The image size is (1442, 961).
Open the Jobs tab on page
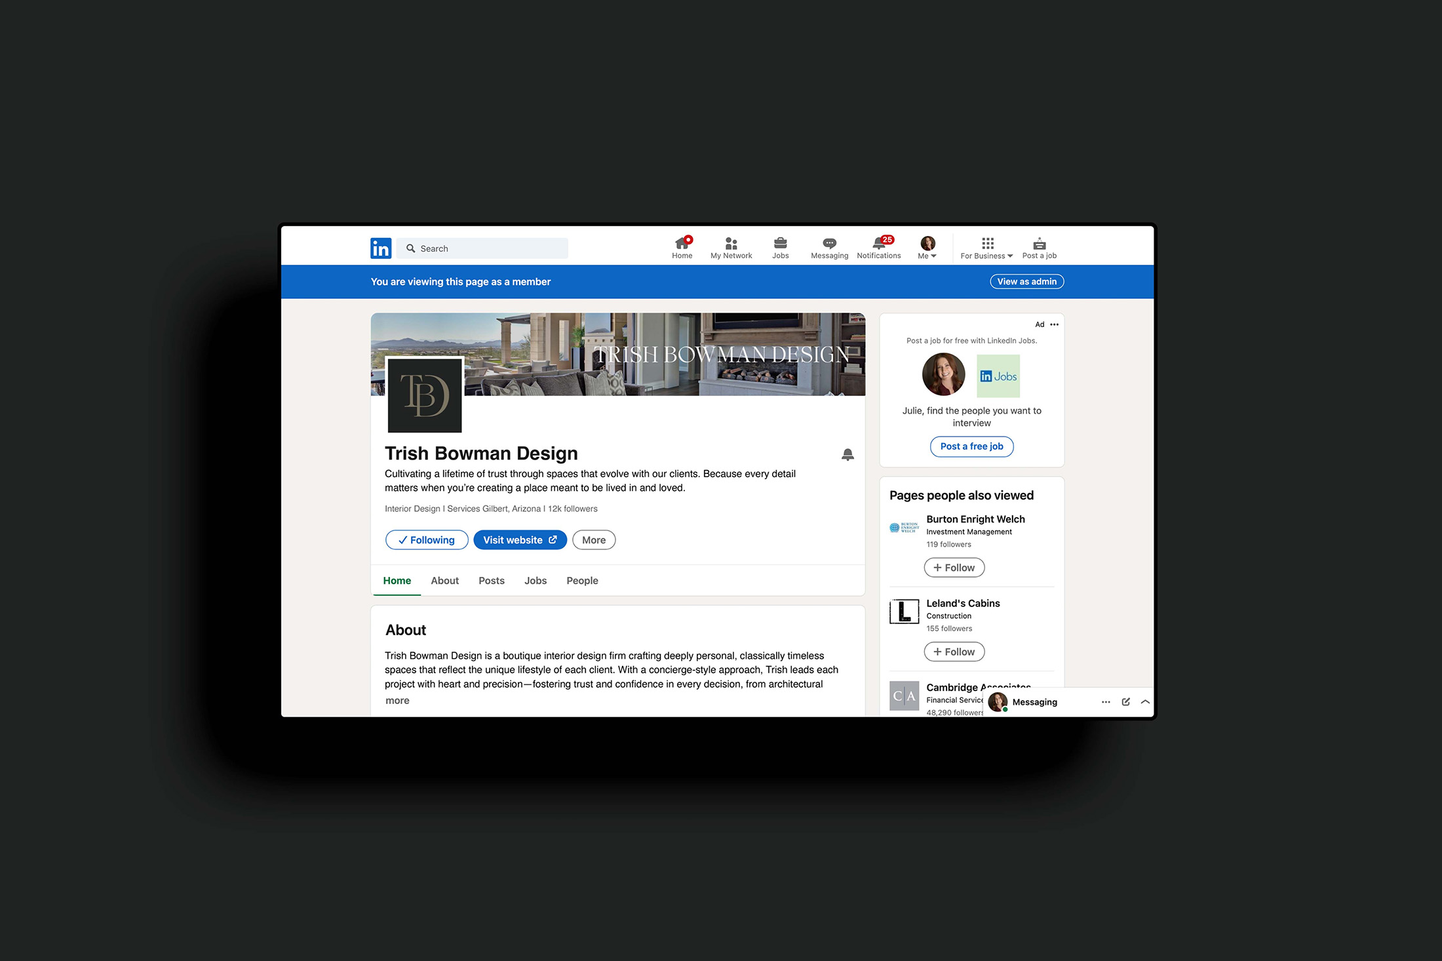[536, 581]
